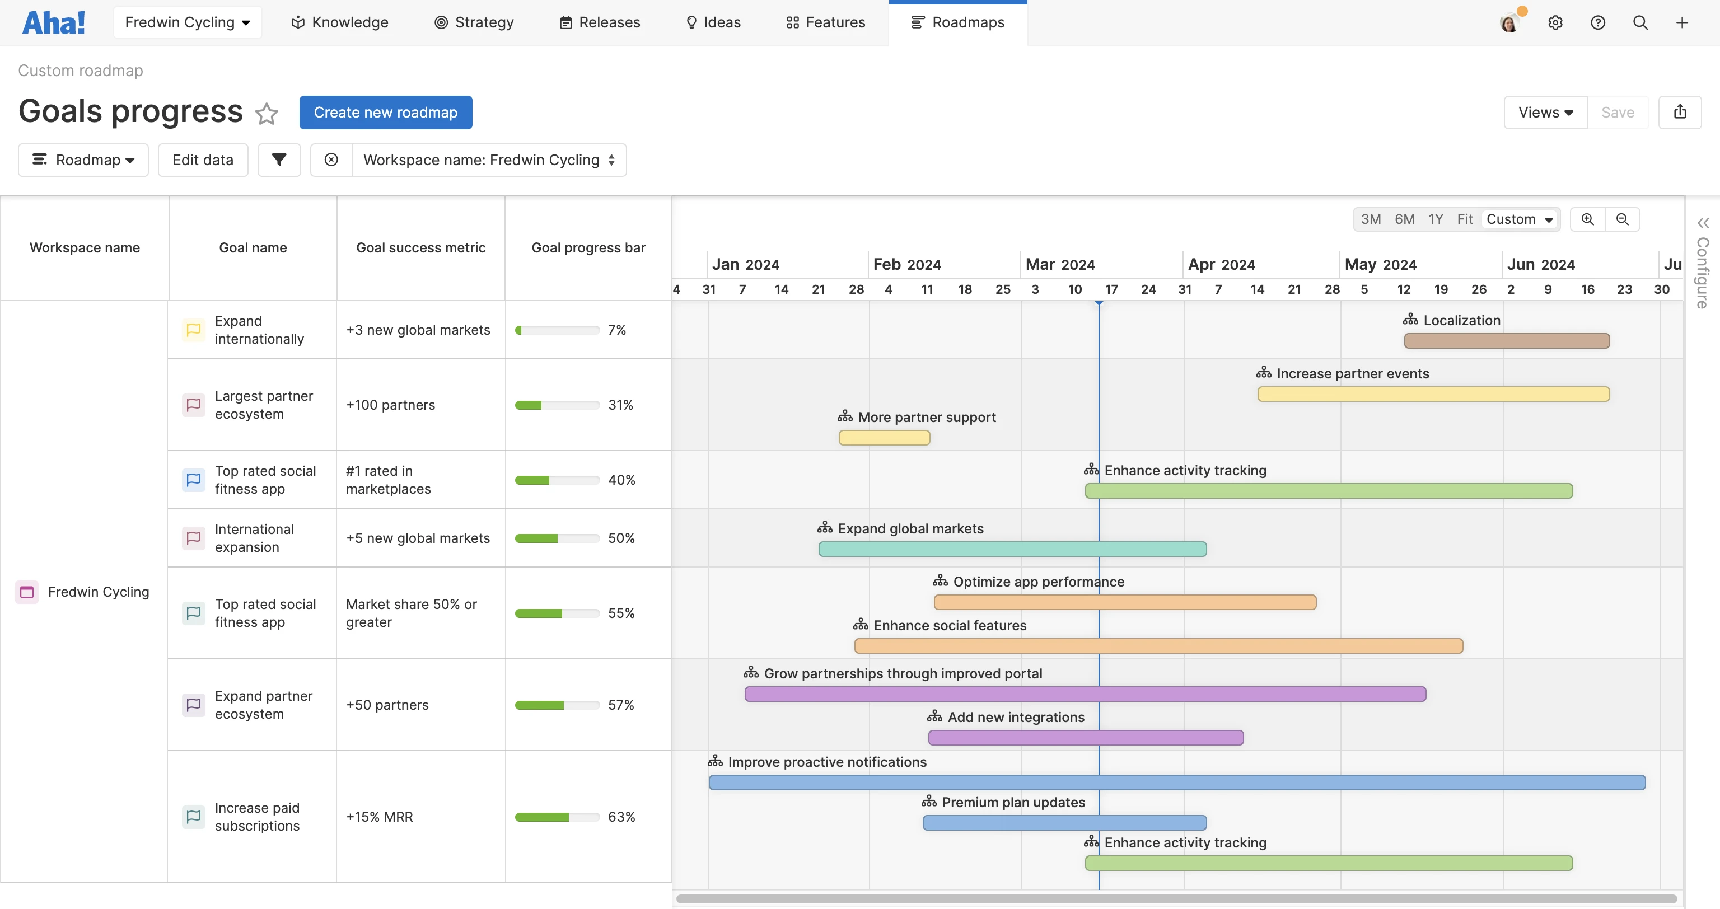Toggle the favorite star on Goals progress
Image resolution: width=1720 pixels, height=909 pixels.
tap(267, 114)
